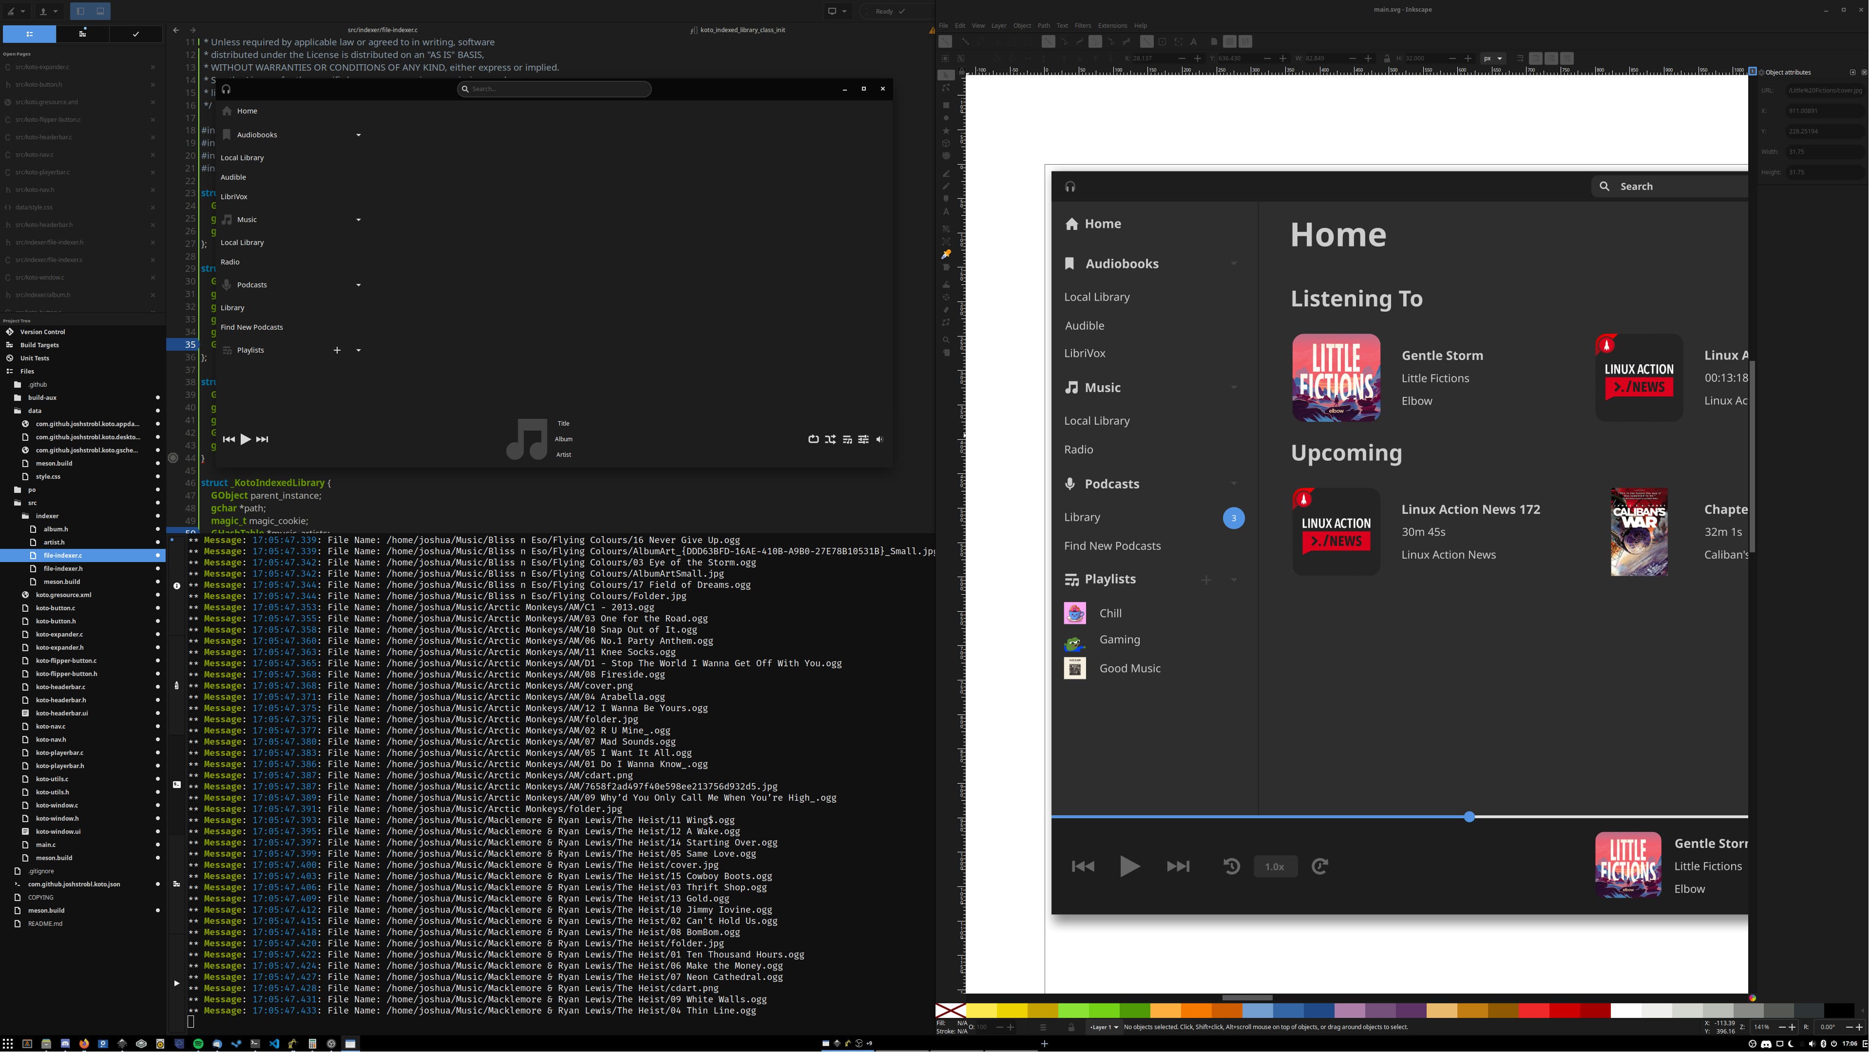
Task: Open Find New Podcasts in Koto nav
Action: 252,327
